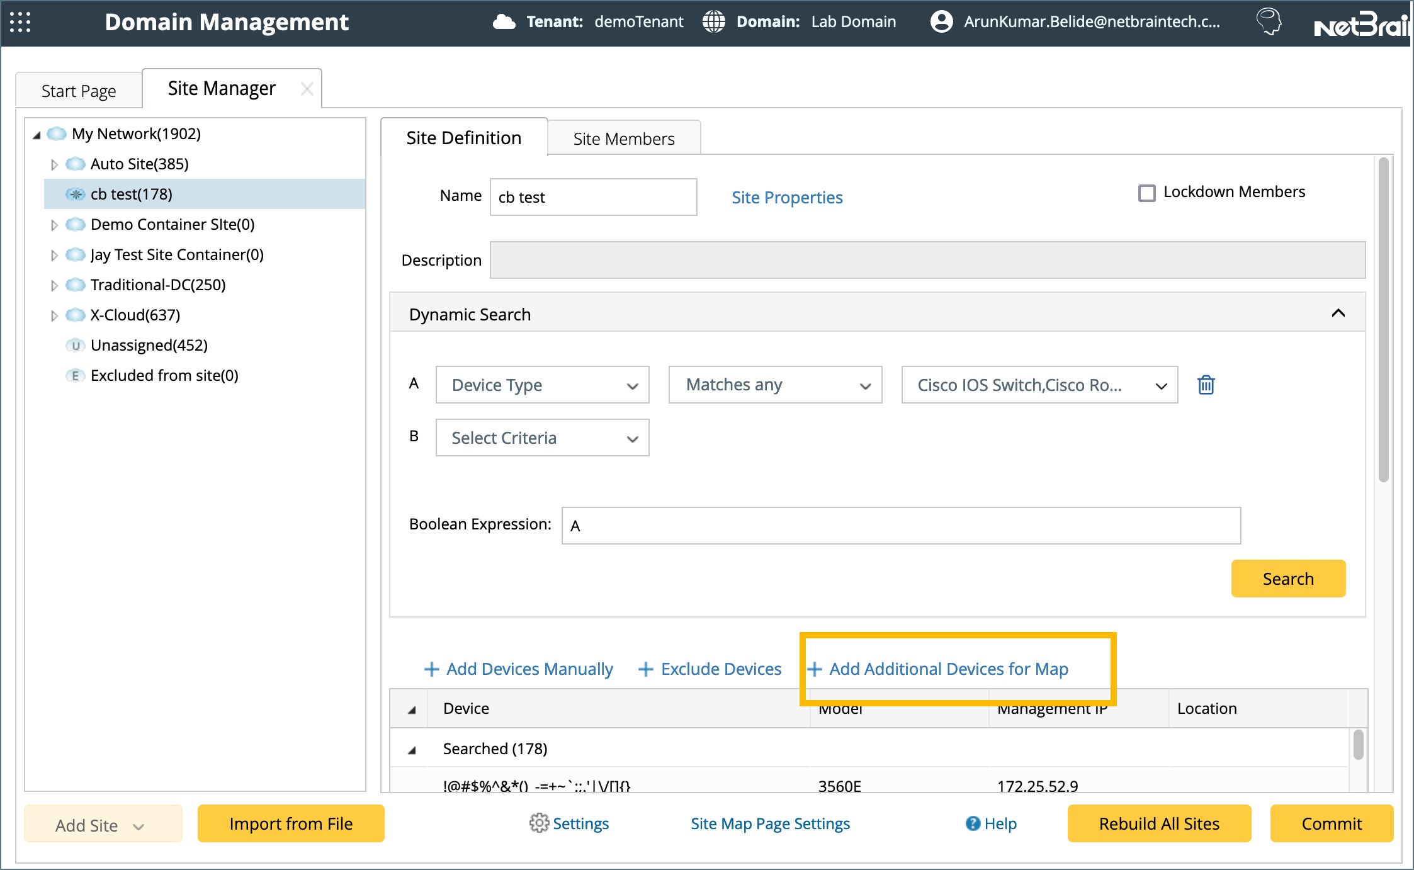
Task: Switch to the Start Page tab
Action: (79, 91)
